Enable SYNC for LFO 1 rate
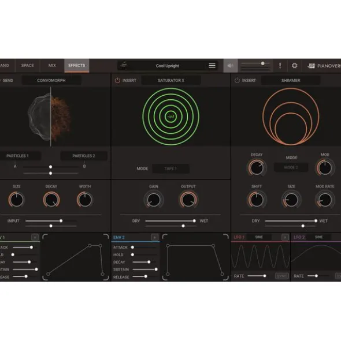The image size is (341, 341). pos(281,276)
